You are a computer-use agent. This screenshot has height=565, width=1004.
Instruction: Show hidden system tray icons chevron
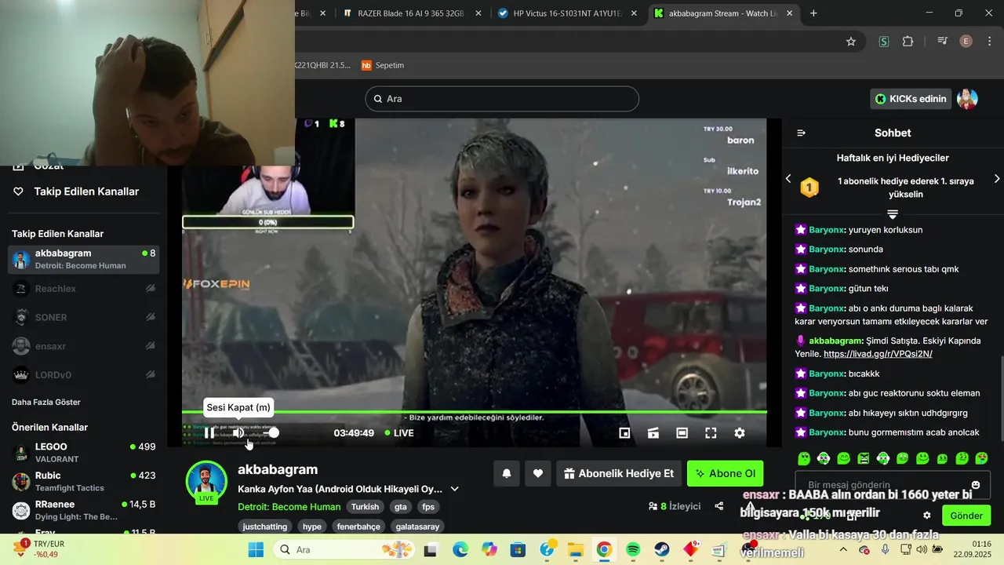843,549
